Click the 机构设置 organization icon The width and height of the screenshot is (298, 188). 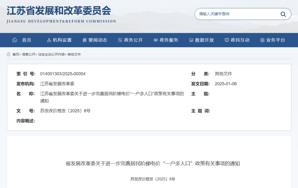pos(49,40)
